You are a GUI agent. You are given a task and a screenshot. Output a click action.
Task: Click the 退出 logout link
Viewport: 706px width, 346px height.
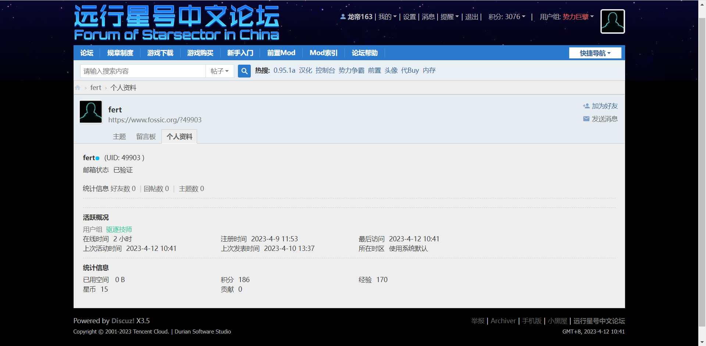click(471, 17)
